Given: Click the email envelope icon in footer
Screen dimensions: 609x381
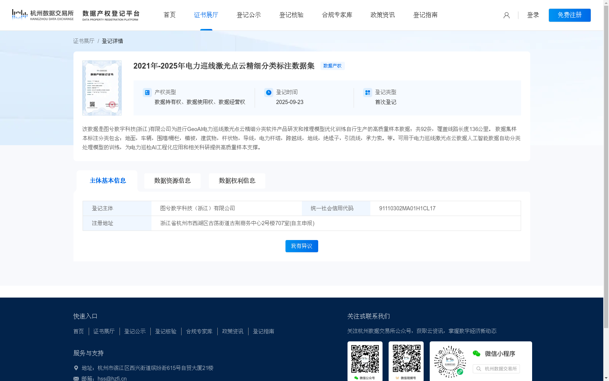Looking at the screenshot, I should coord(76,378).
